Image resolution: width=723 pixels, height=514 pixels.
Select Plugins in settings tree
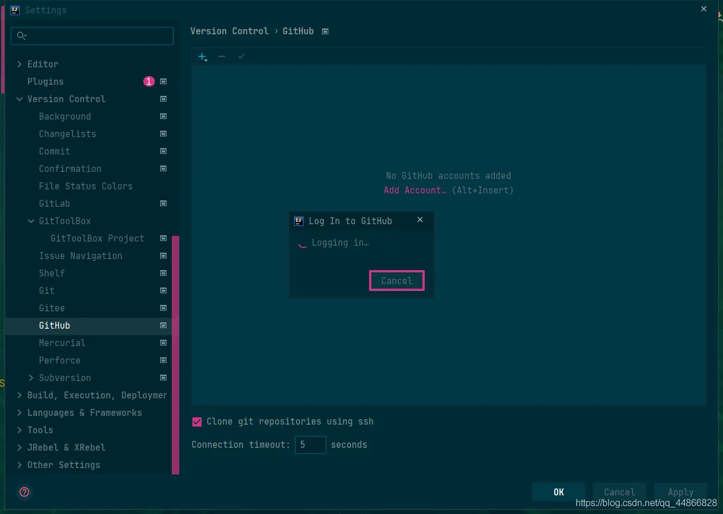tap(45, 82)
